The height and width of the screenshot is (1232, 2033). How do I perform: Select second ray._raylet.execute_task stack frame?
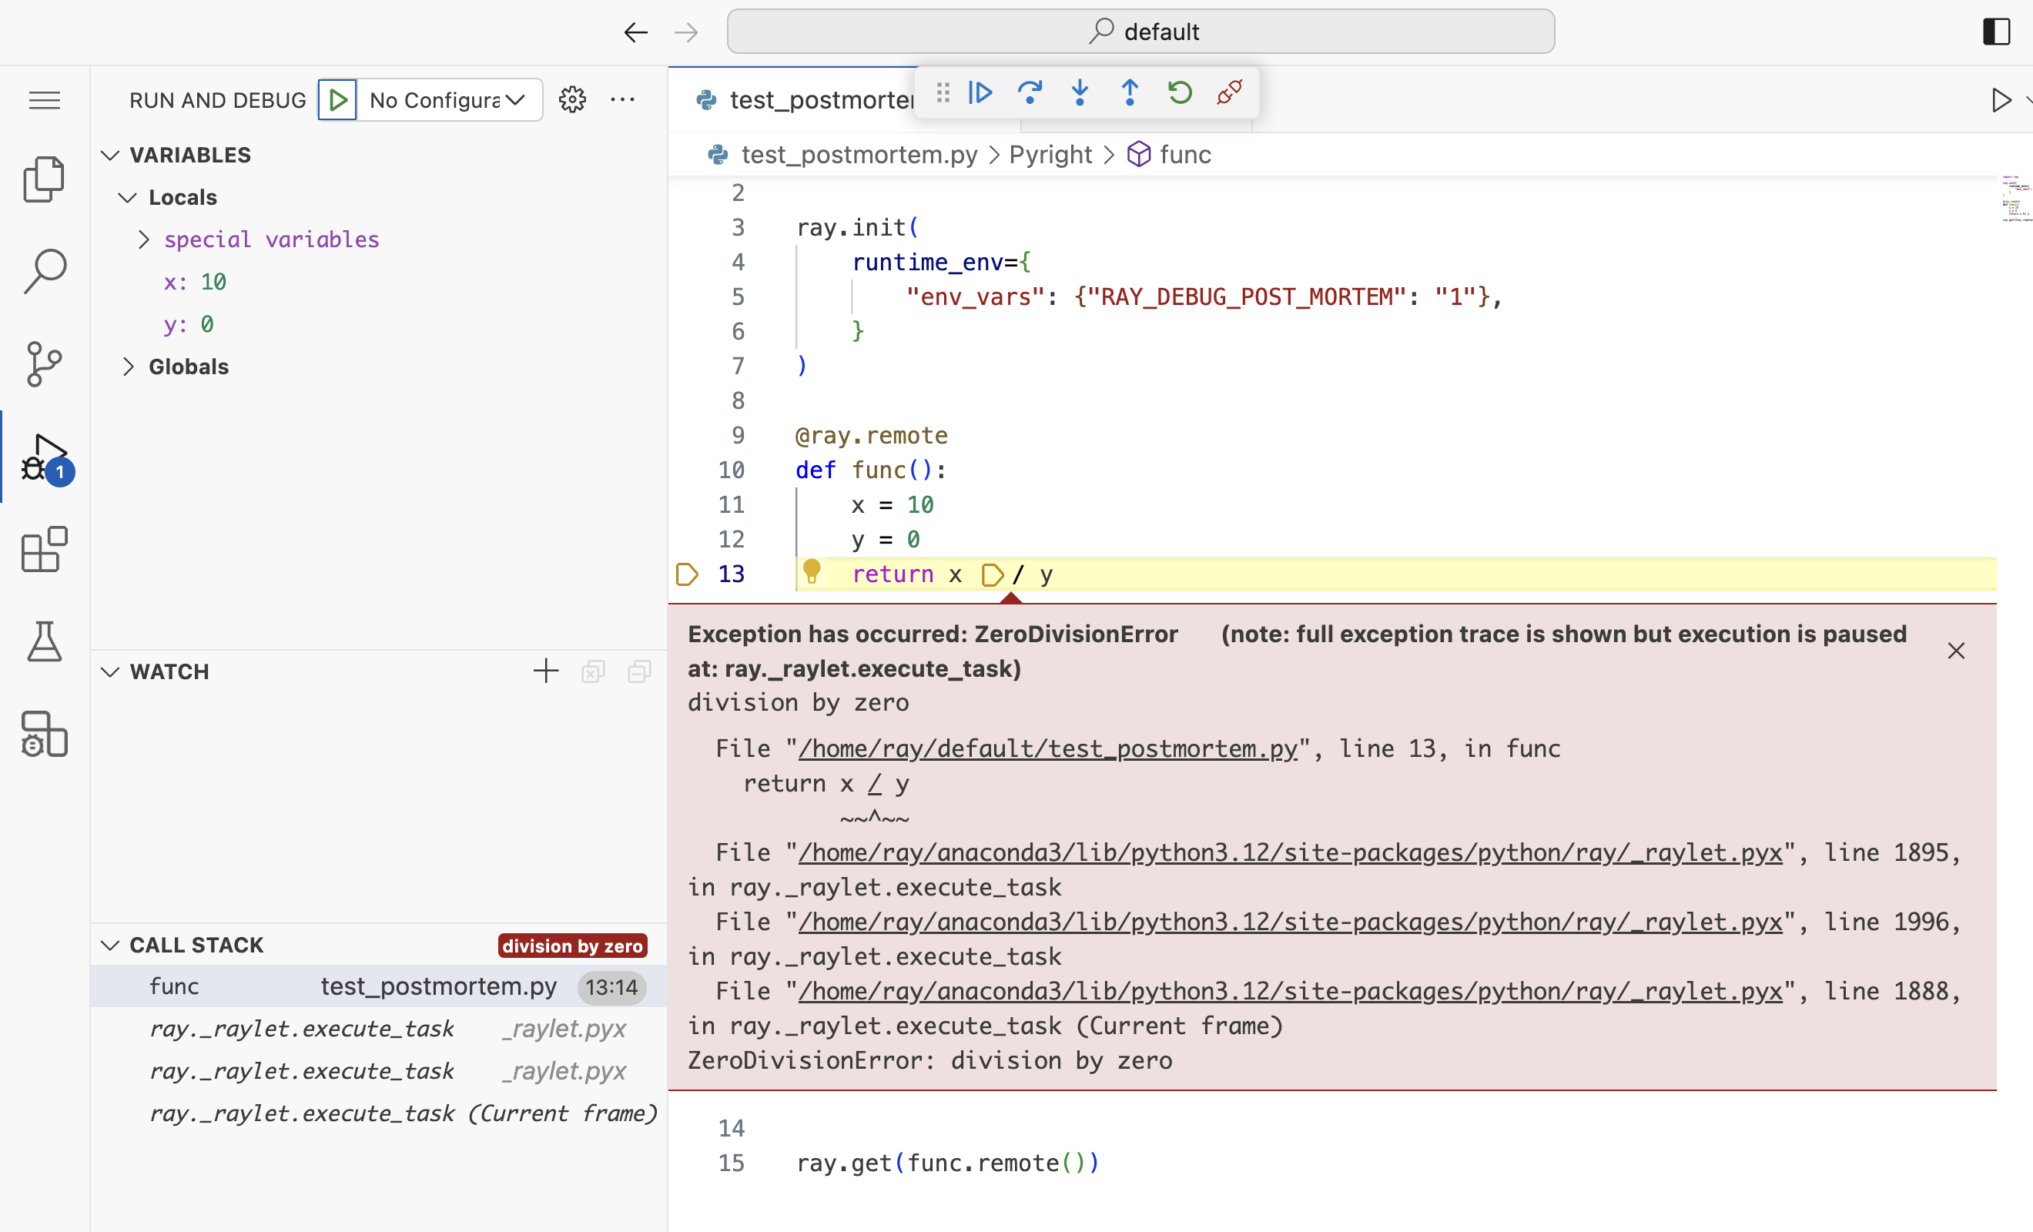[378, 1070]
